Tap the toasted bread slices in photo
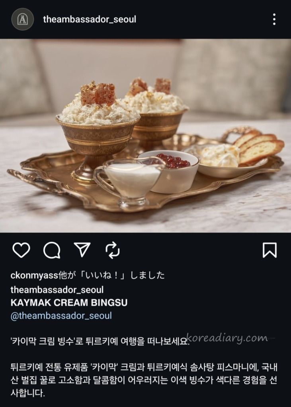This screenshot has width=291, height=407. [x=258, y=147]
